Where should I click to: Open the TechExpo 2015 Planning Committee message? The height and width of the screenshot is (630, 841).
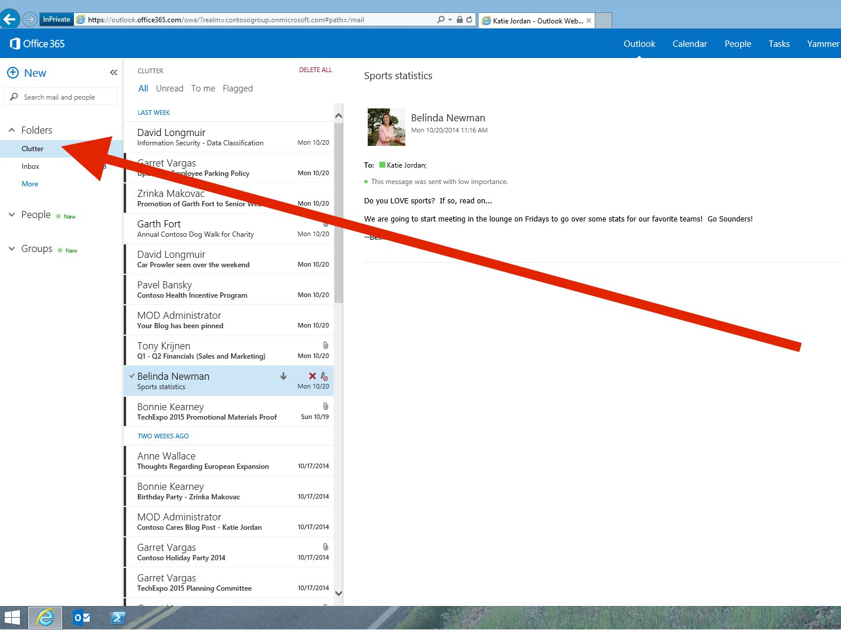pyautogui.click(x=229, y=583)
